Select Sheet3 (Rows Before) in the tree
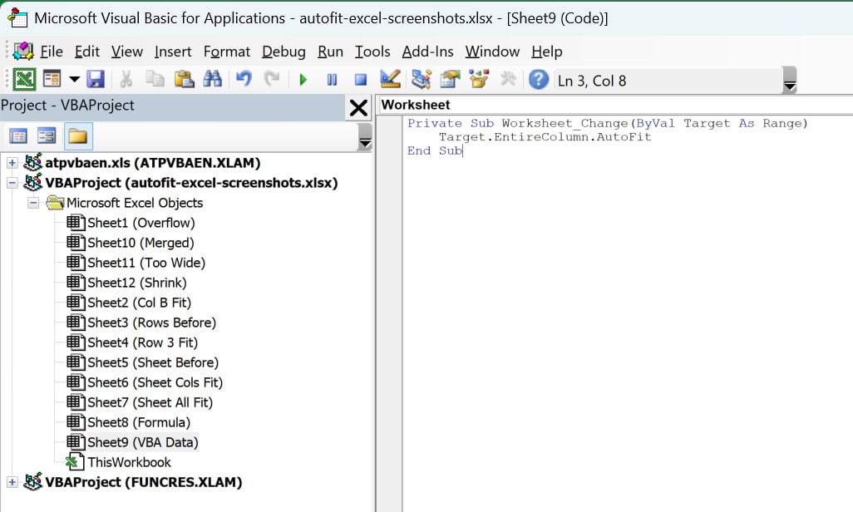This screenshot has width=853, height=512. pyautogui.click(x=152, y=322)
